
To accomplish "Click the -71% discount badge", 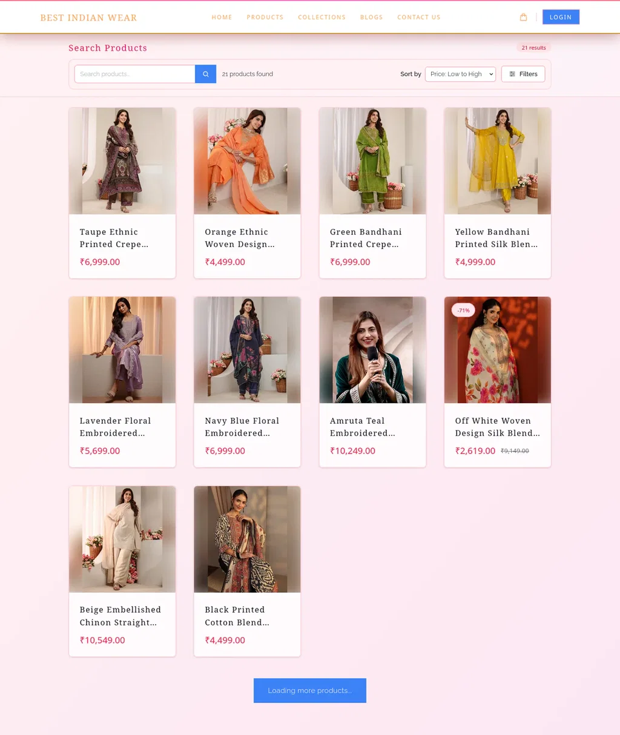I will (463, 310).
